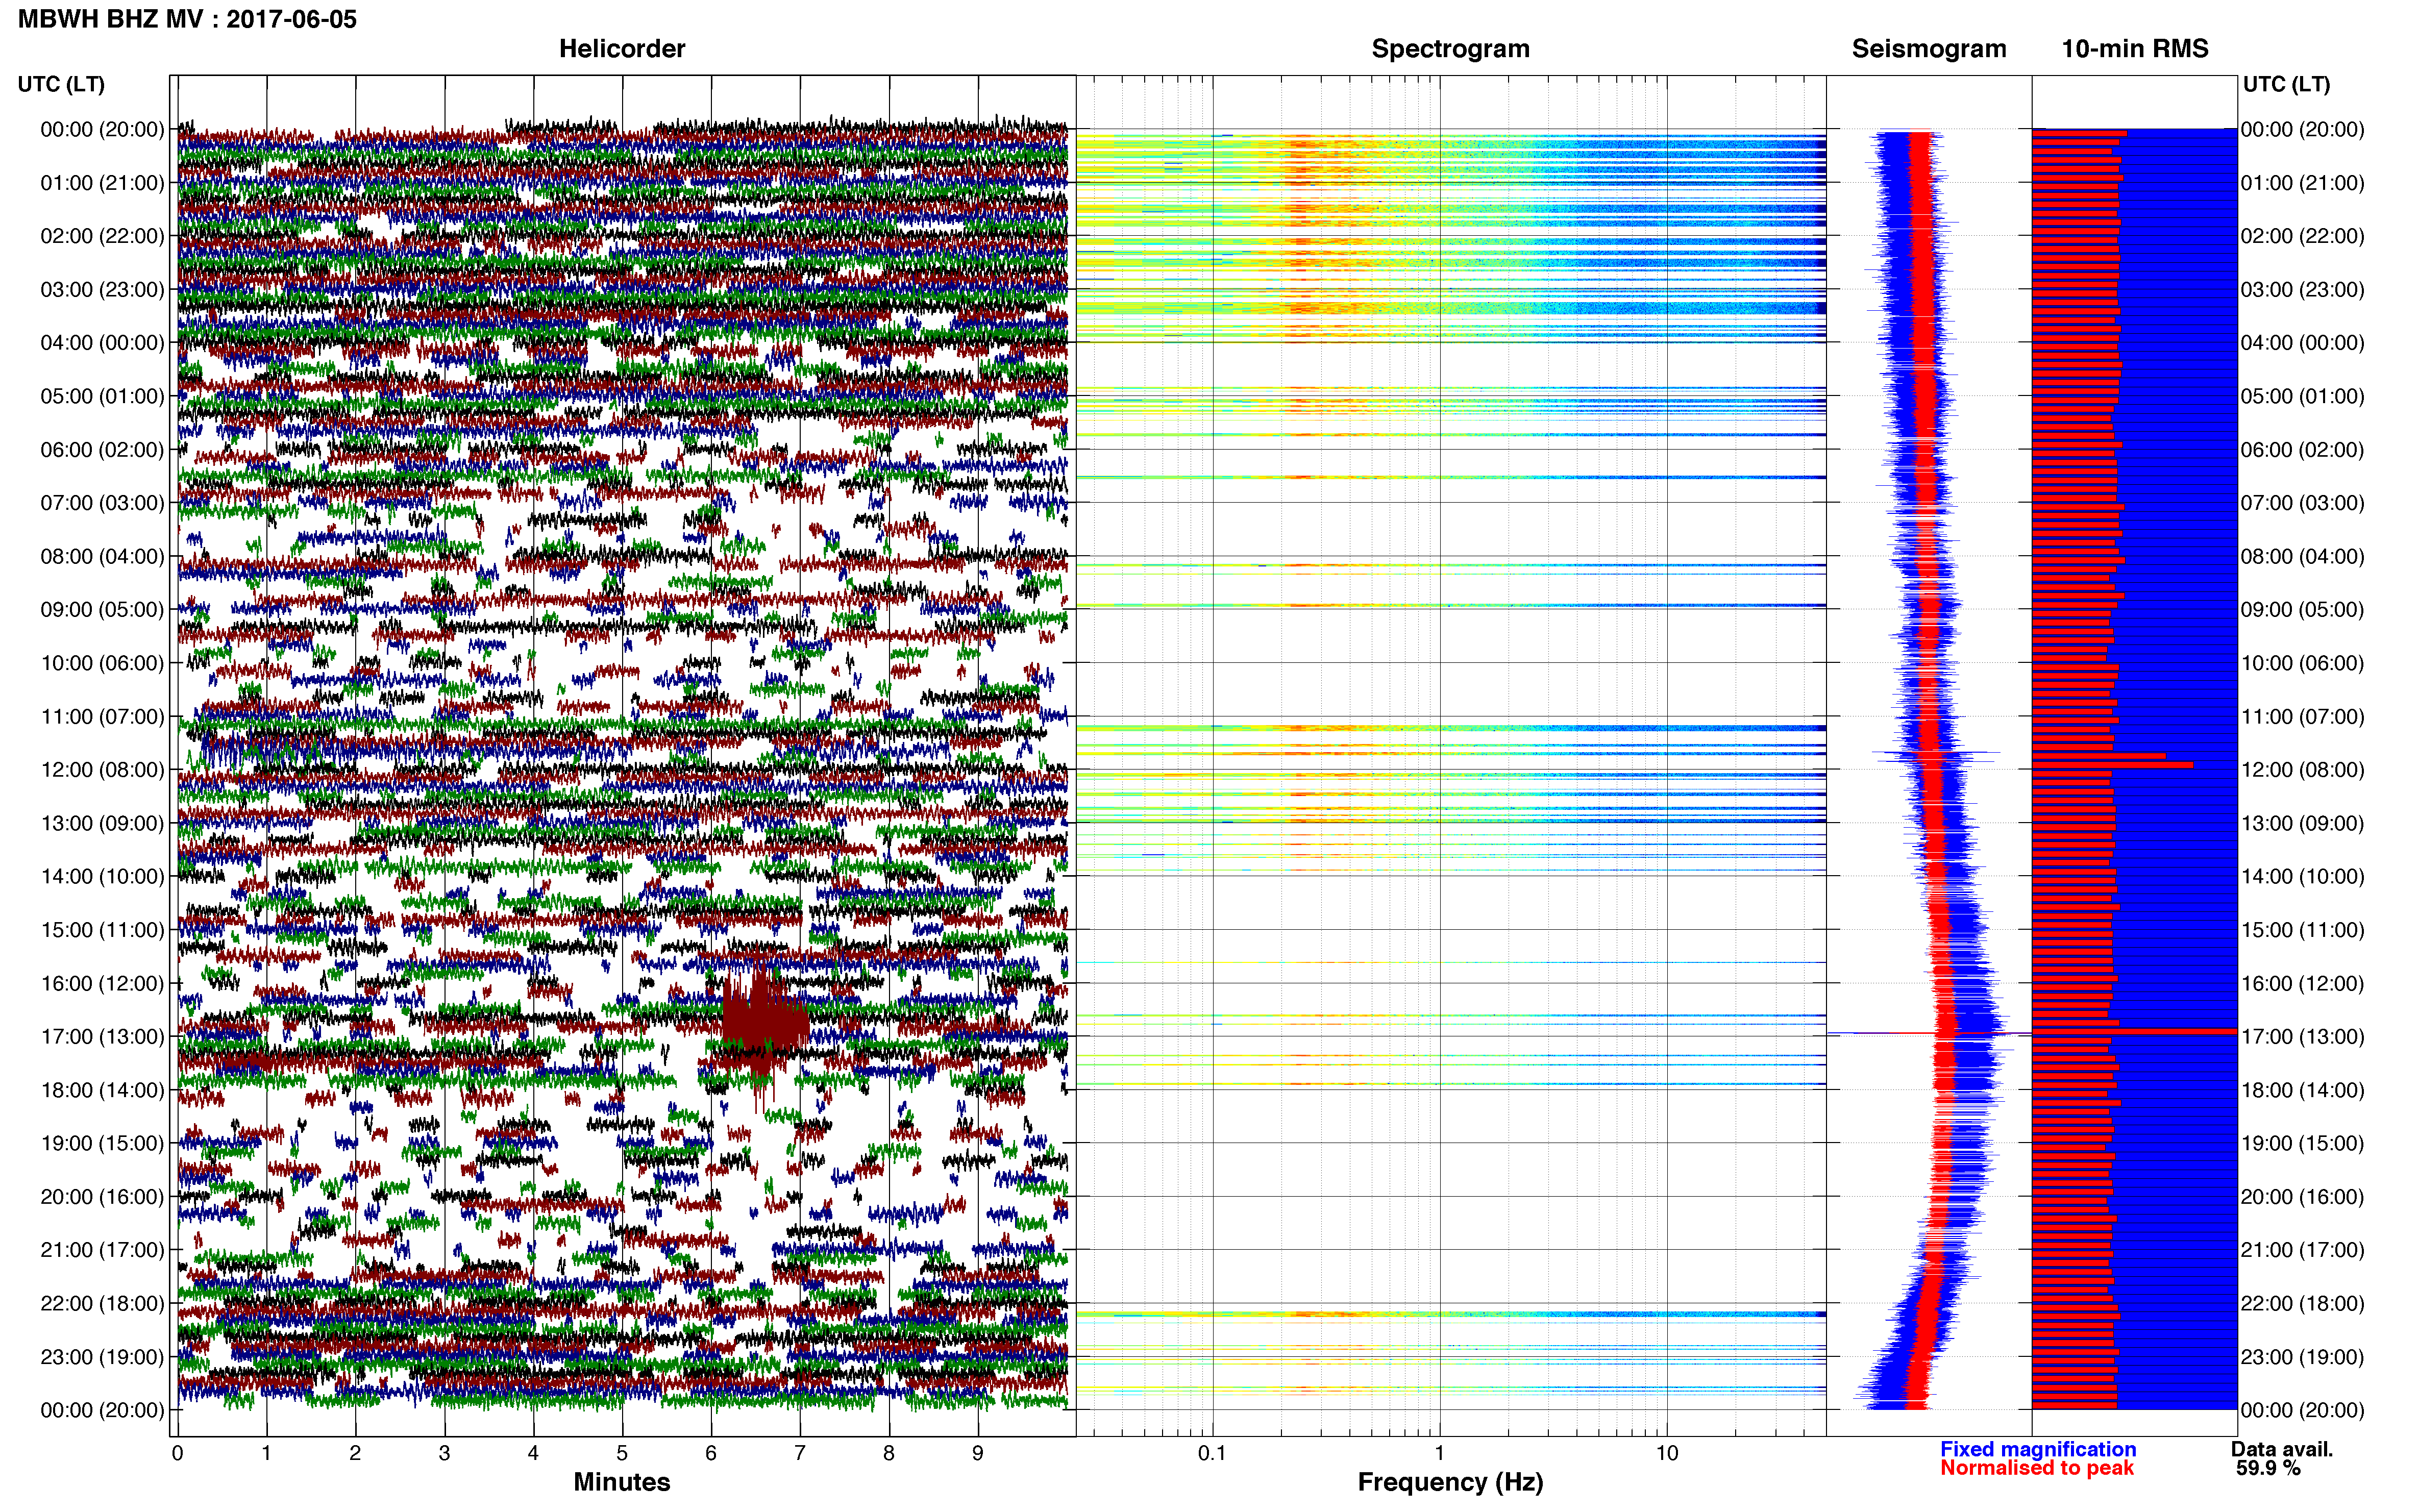The image size is (2419, 1512).
Task: Select the 'Spectrogram' panel heading
Action: pyautogui.click(x=1450, y=49)
